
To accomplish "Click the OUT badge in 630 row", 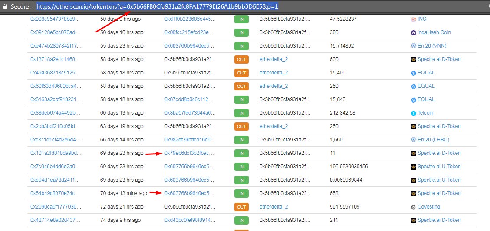I will (241, 59).
